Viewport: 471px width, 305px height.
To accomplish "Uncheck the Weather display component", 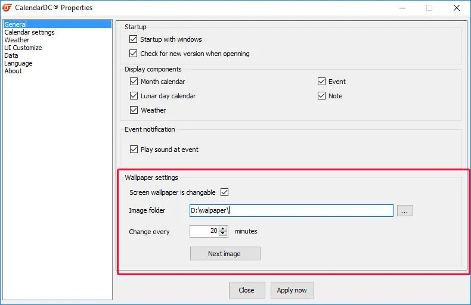I will click(134, 110).
